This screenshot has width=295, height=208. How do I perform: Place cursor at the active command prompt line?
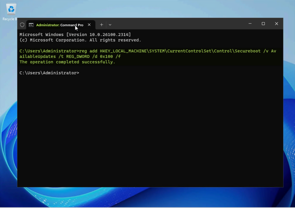click(x=81, y=72)
